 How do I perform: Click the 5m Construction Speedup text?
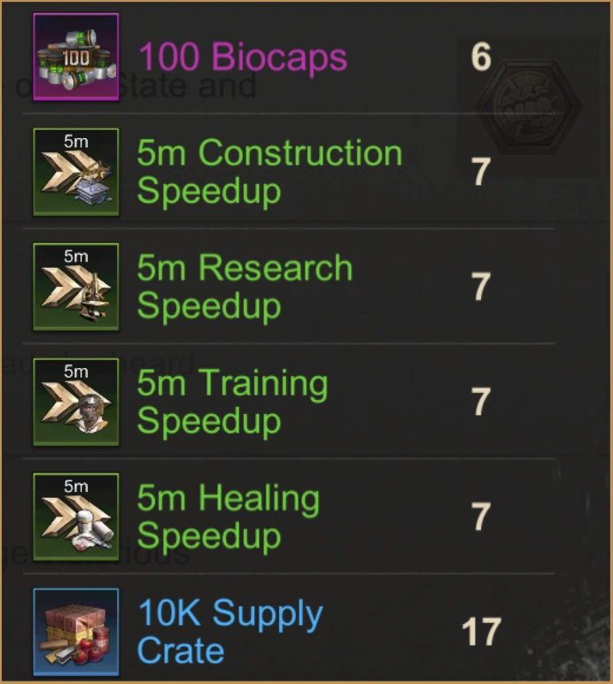point(269,172)
